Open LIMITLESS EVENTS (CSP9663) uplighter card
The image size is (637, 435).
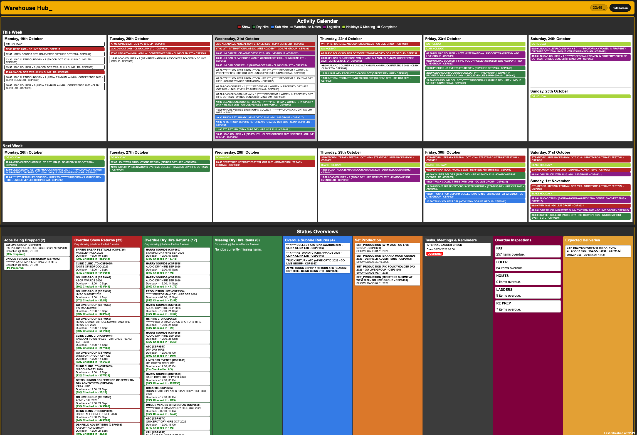[x=177, y=365]
